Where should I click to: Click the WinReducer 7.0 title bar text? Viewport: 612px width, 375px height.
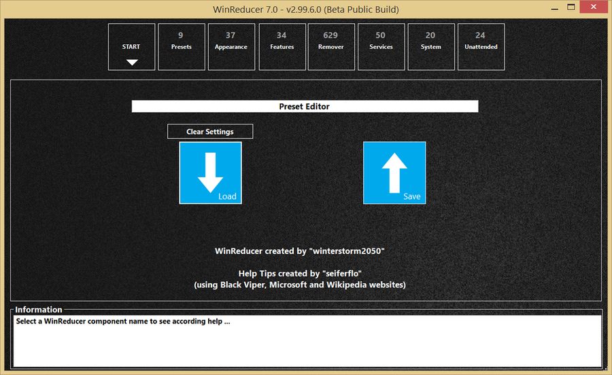(x=305, y=10)
